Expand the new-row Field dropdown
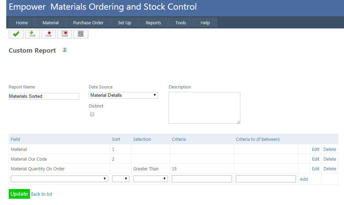 (59, 179)
